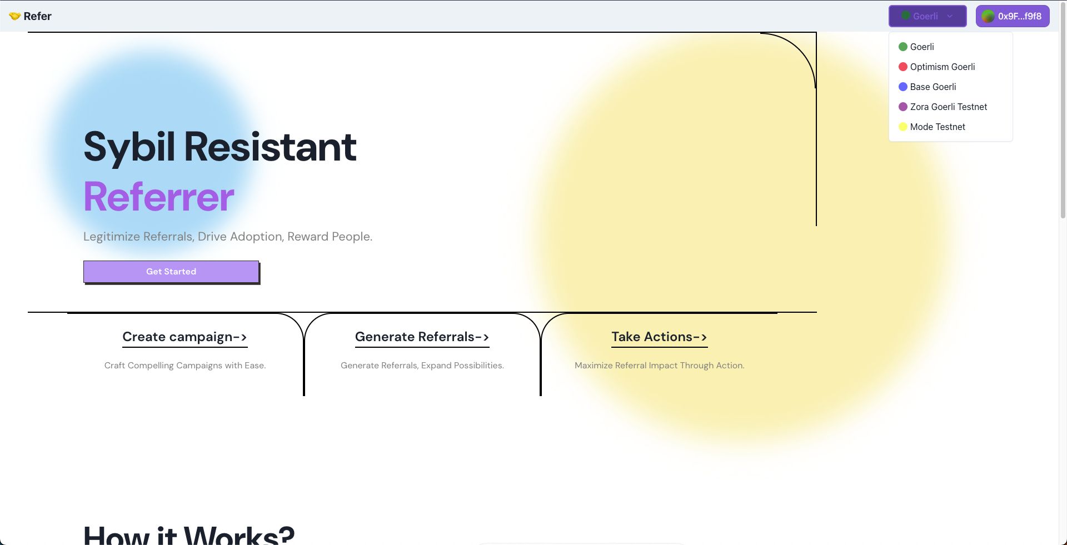
Task: Click the handshake logo icon beside Refer
Action: (14, 16)
